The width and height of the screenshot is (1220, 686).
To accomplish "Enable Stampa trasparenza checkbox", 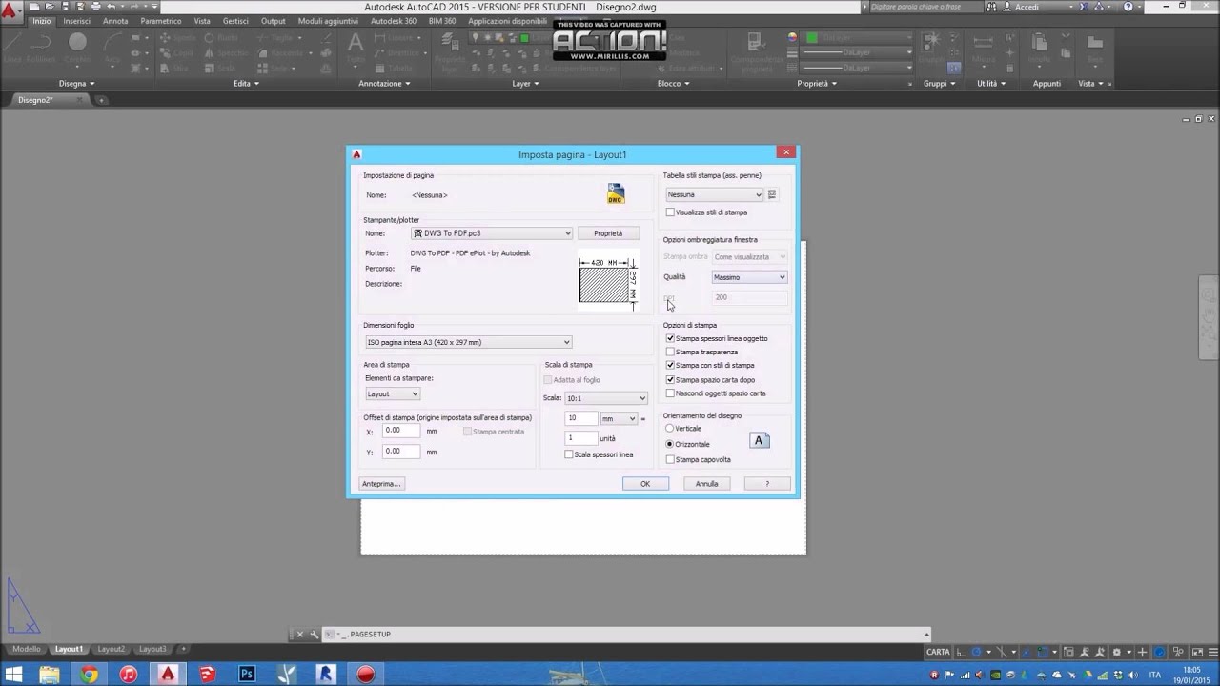I will point(670,352).
